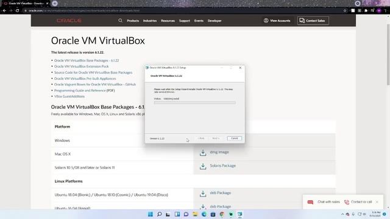Click the Mac OS X platform text
The height and width of the screenshot is (219, 390).
63,154
